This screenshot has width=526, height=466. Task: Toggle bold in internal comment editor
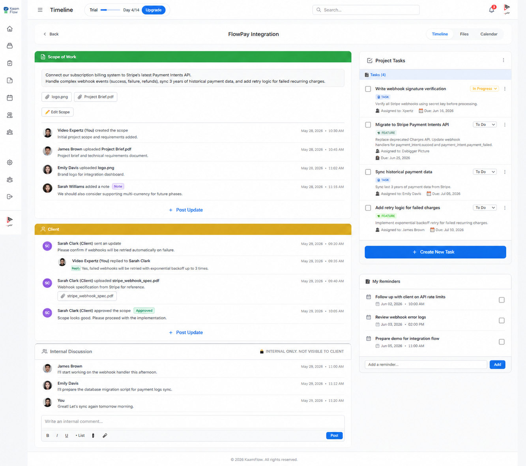pyautogui.click(x=48, y=436)
